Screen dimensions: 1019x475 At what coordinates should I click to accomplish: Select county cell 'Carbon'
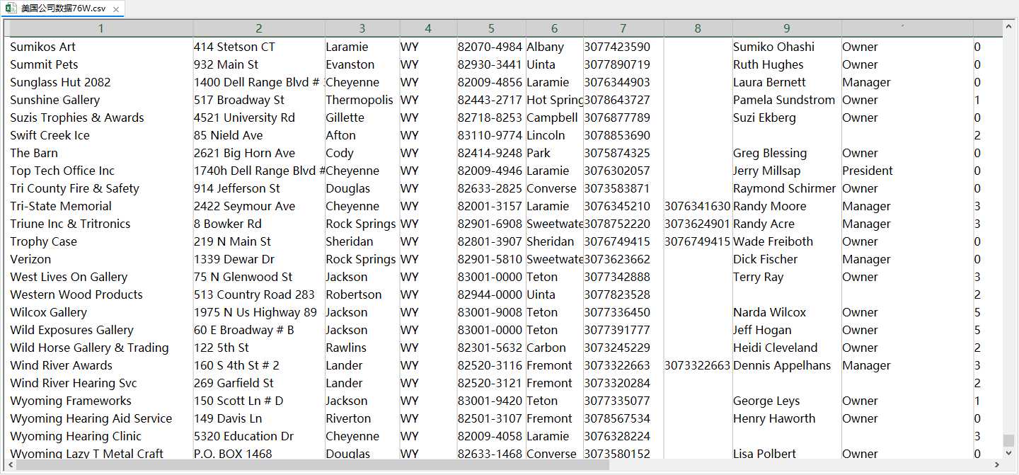[554, 348]
